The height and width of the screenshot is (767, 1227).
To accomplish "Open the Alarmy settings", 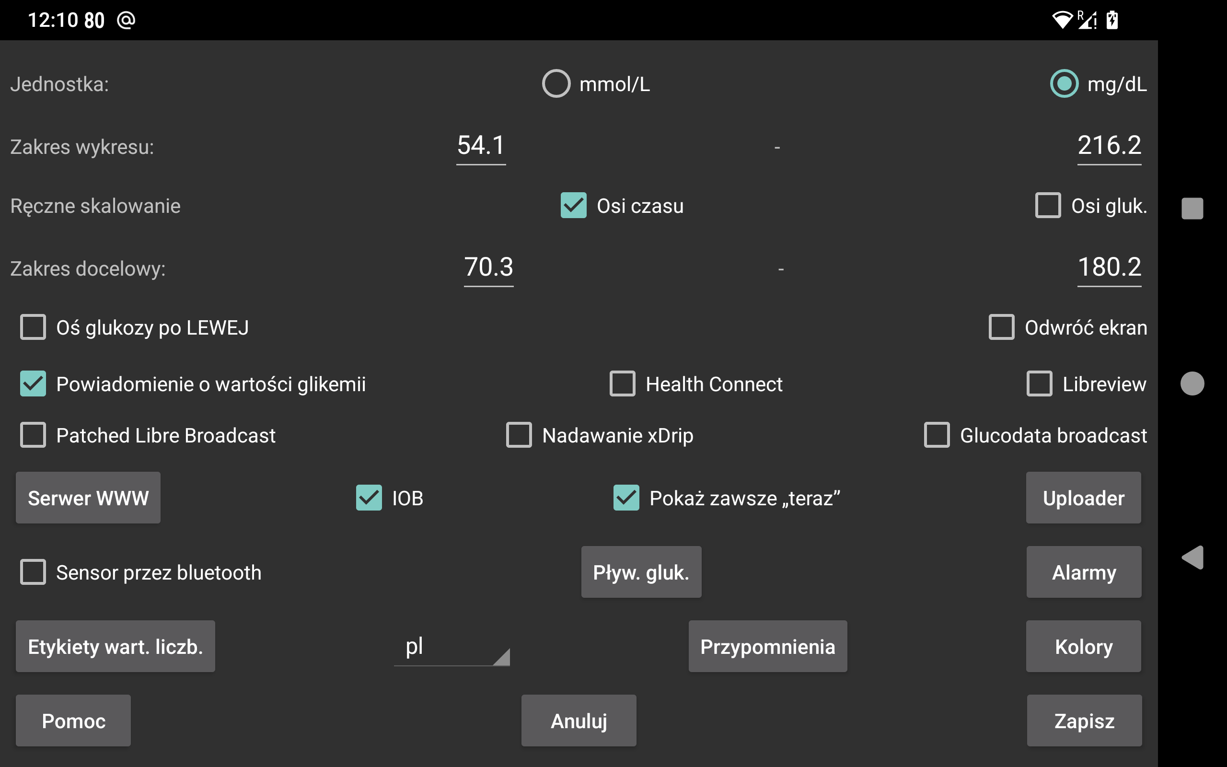I will click(x=1084, y=572).
